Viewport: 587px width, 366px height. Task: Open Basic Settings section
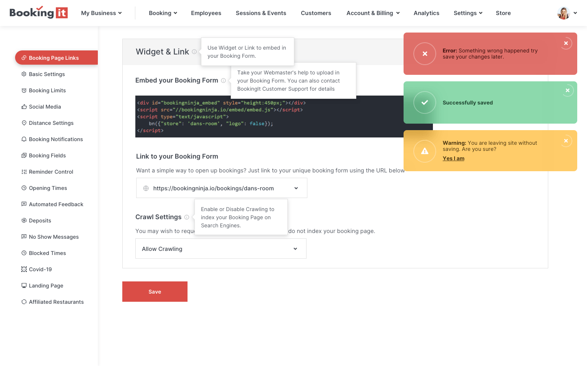pos(47,74)
